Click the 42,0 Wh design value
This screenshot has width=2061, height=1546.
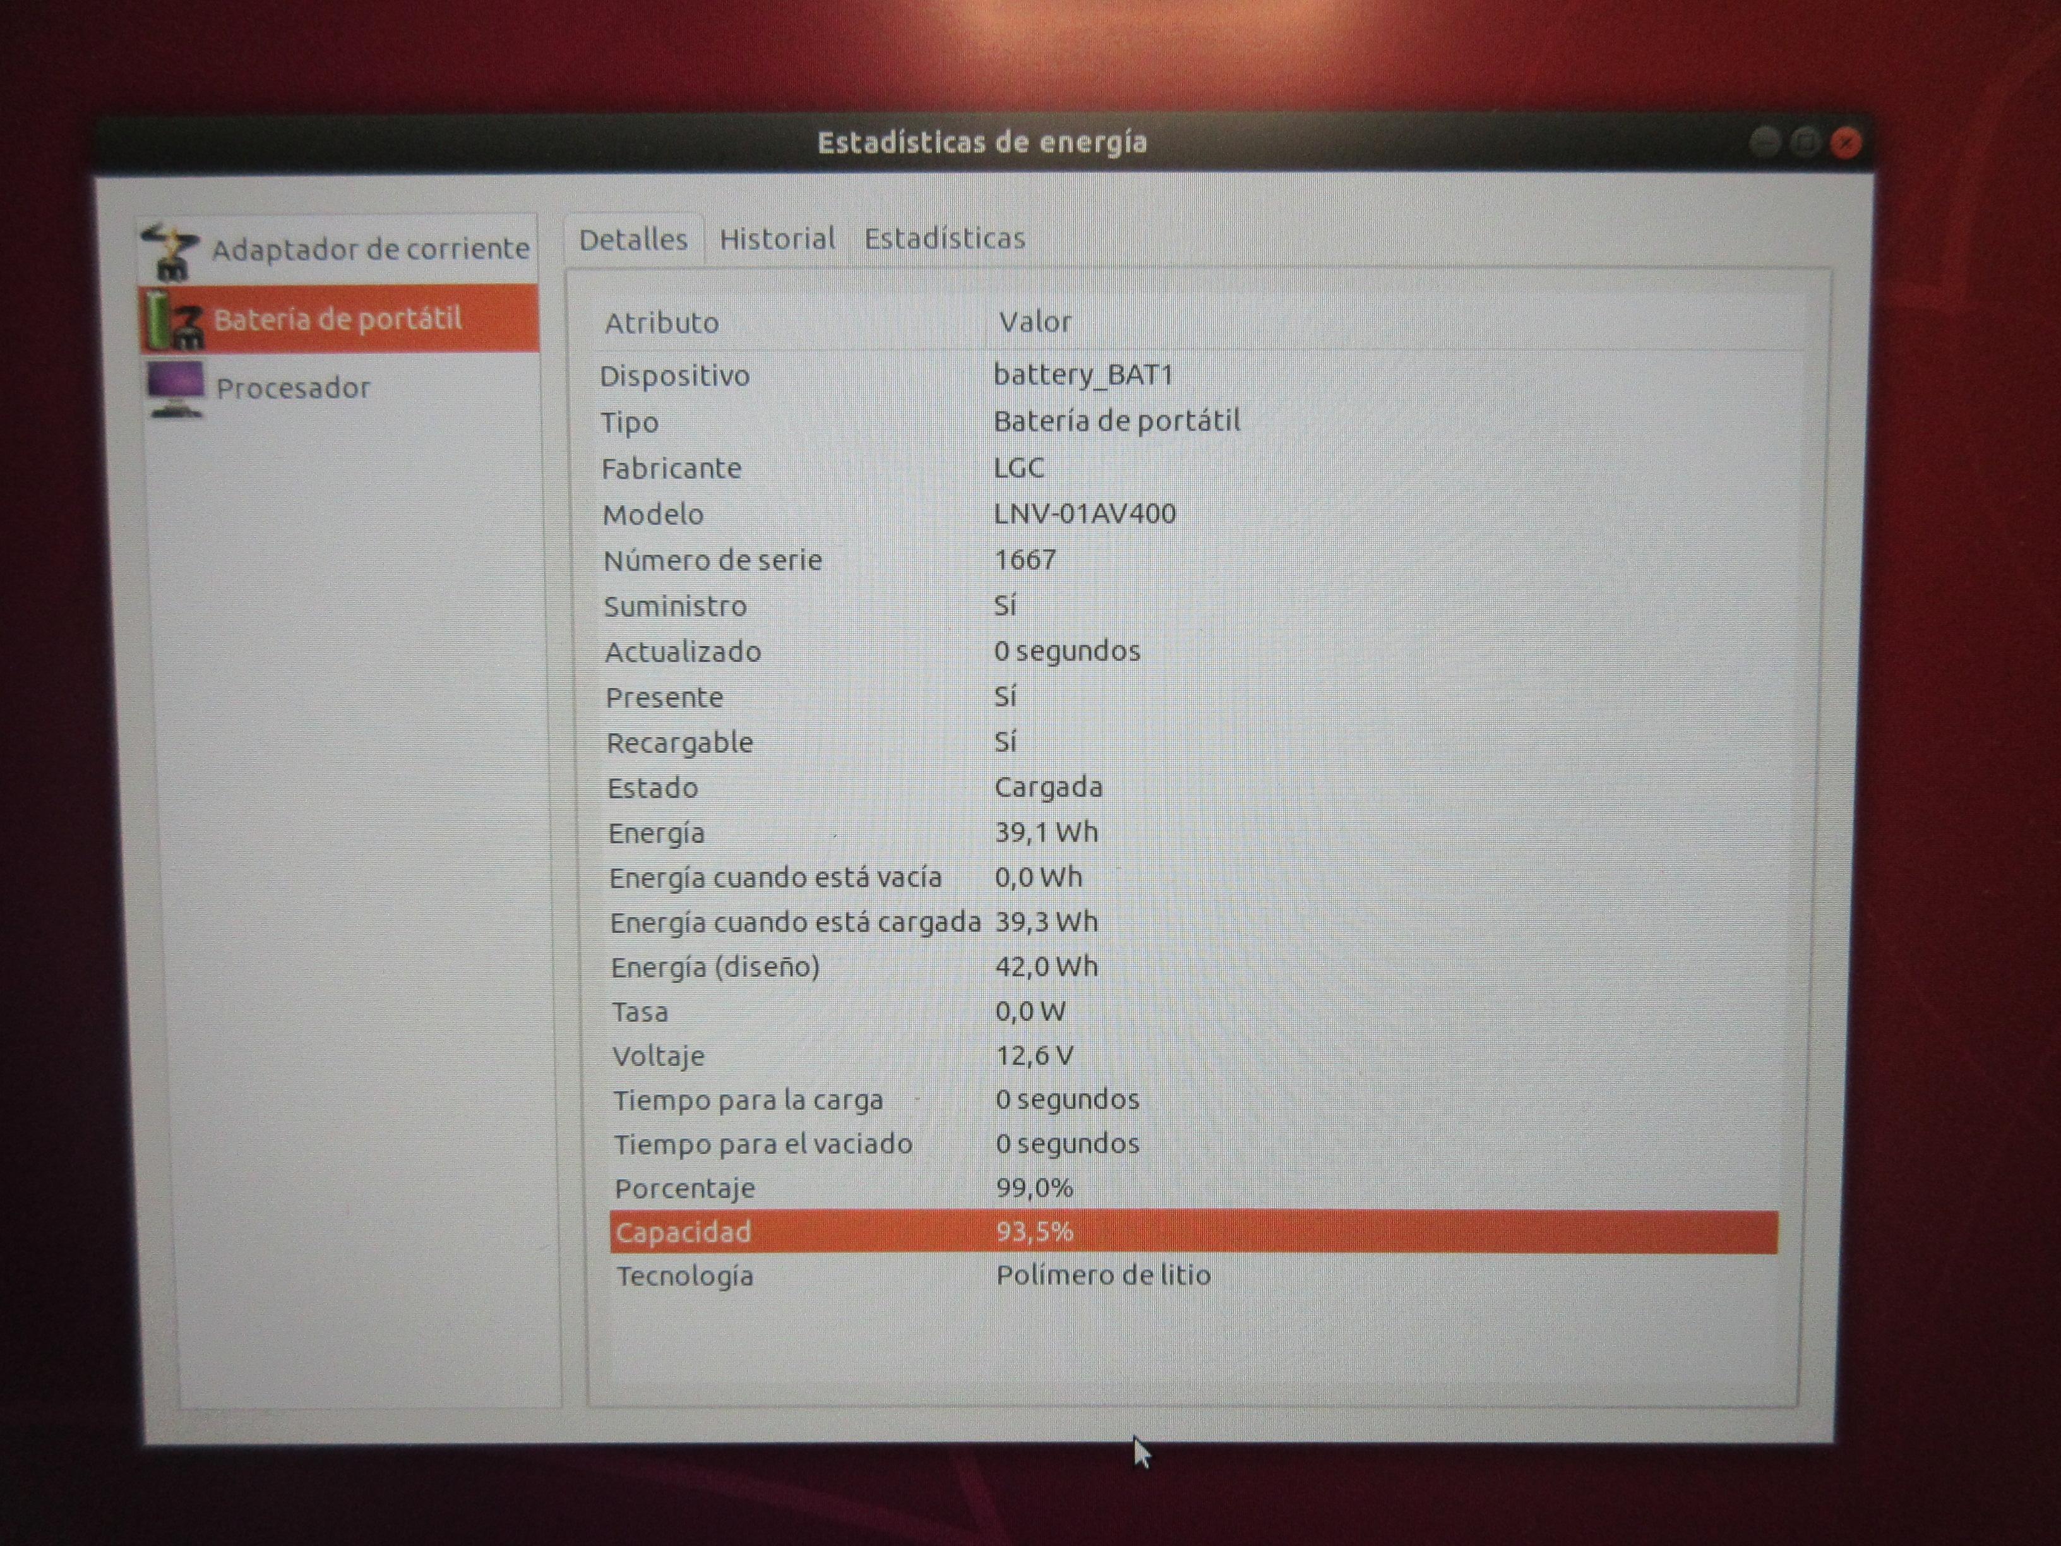pyautogui.click(x=1046, y=966)
